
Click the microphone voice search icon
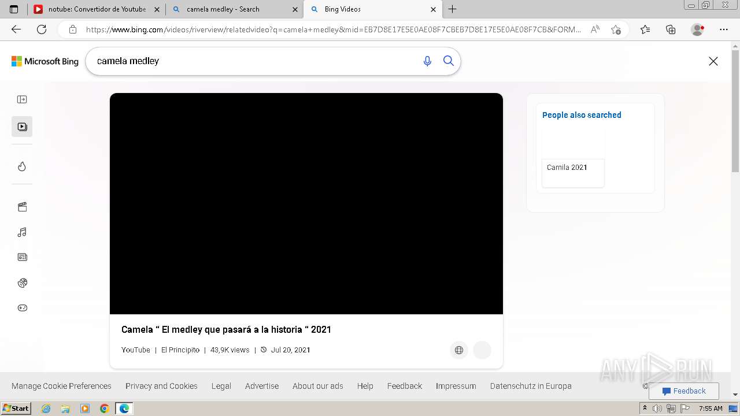[427, 61]
